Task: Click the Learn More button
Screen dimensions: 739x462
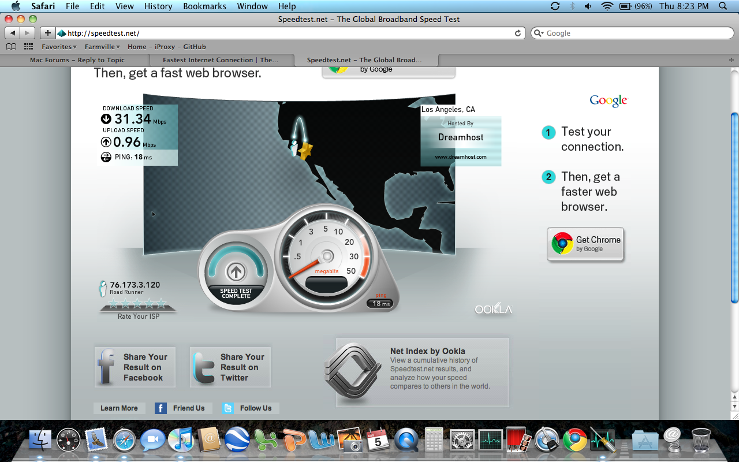Action: [x=119, y=408]
